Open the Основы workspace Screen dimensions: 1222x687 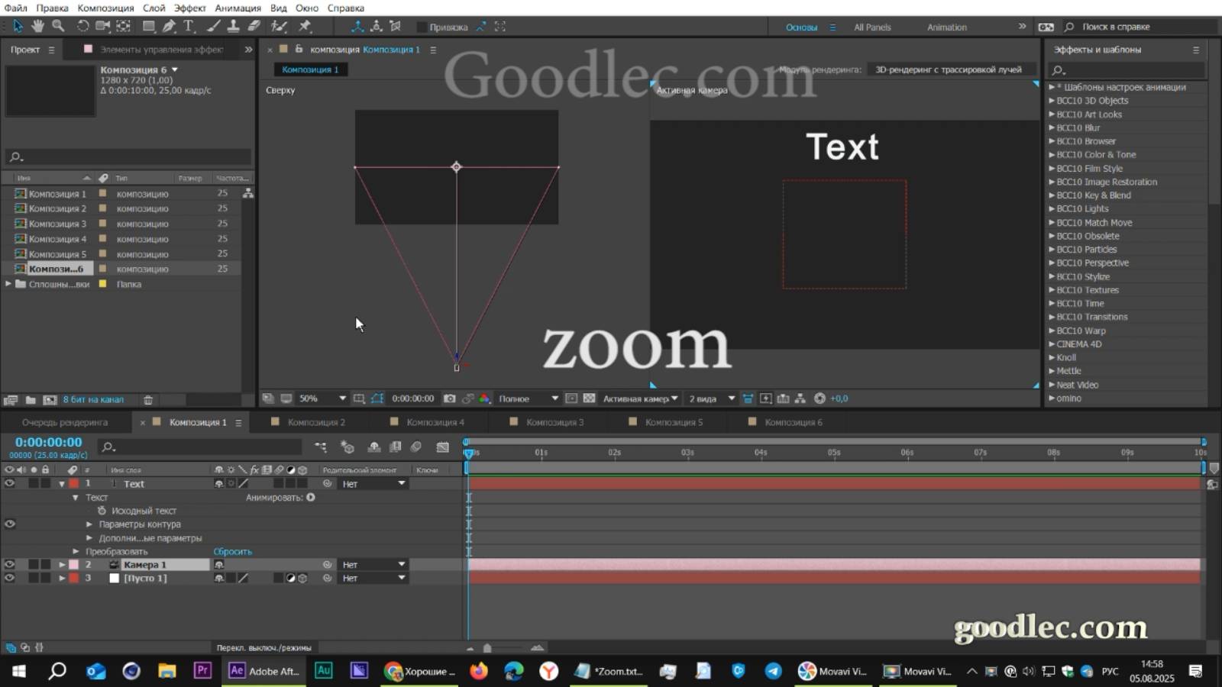coord(803,27)
